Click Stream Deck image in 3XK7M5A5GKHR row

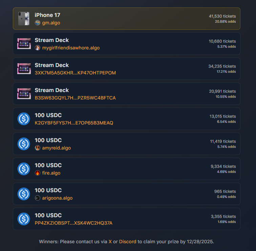click(x=24, y=69)
